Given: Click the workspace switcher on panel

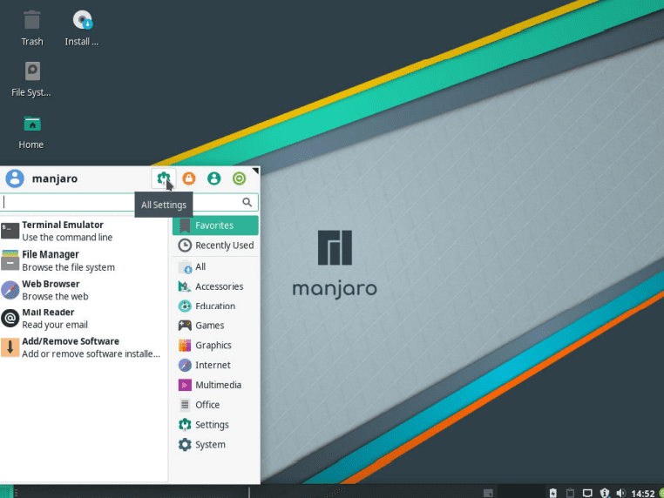Looking at the screenshot, I should pos(488,493).
